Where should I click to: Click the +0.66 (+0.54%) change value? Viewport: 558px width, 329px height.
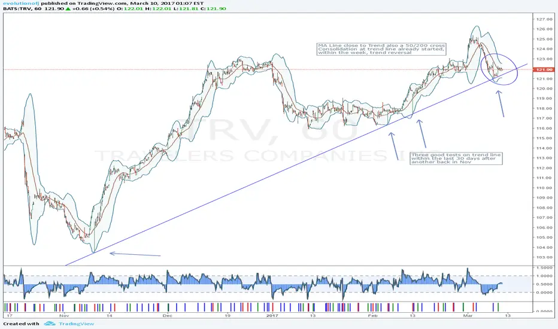coord(93,8)
